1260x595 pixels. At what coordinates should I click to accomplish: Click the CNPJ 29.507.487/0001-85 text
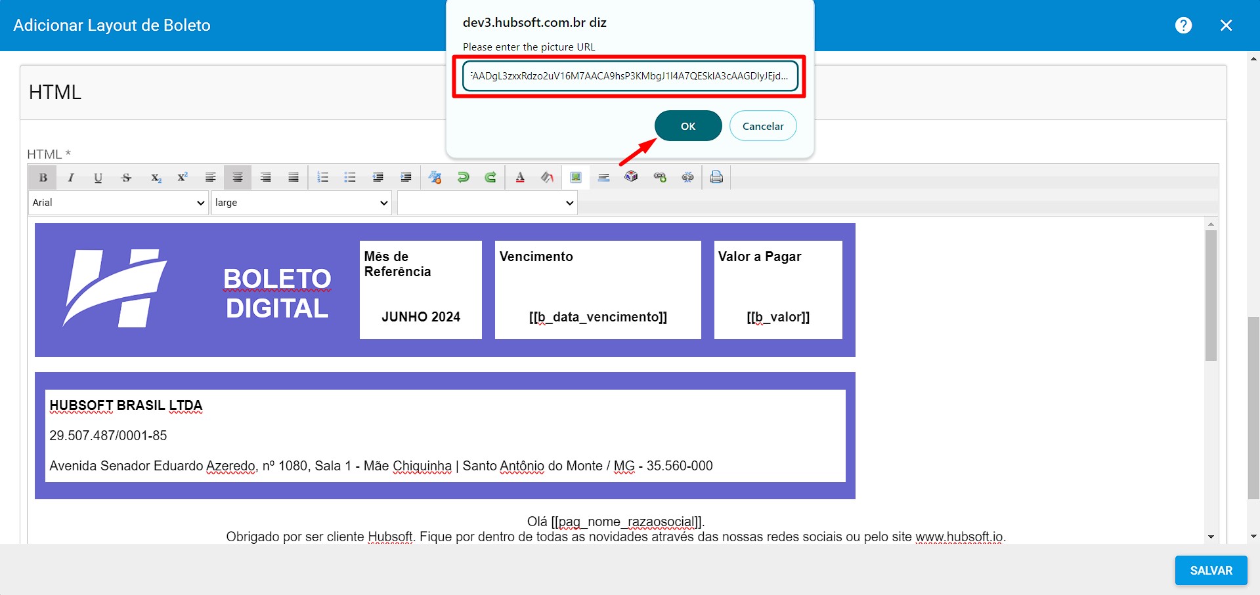[x=108, y=436]
